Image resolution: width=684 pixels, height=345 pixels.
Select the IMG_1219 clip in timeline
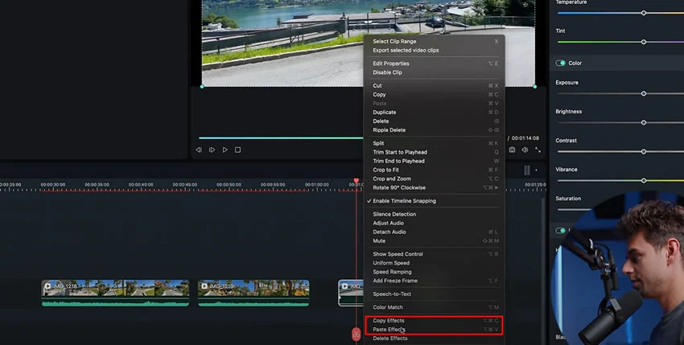pos(253,293)
